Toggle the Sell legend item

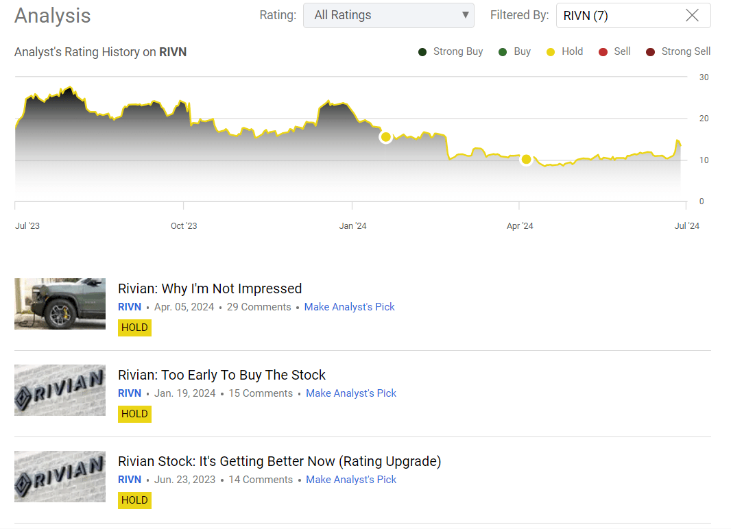coord(615,51)
